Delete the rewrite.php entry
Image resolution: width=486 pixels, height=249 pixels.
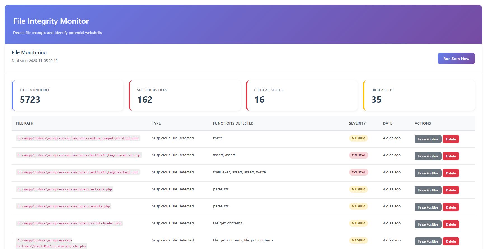[450, 207]
